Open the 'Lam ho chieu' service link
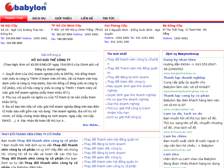224x168 pixels. tap(175, 136)
